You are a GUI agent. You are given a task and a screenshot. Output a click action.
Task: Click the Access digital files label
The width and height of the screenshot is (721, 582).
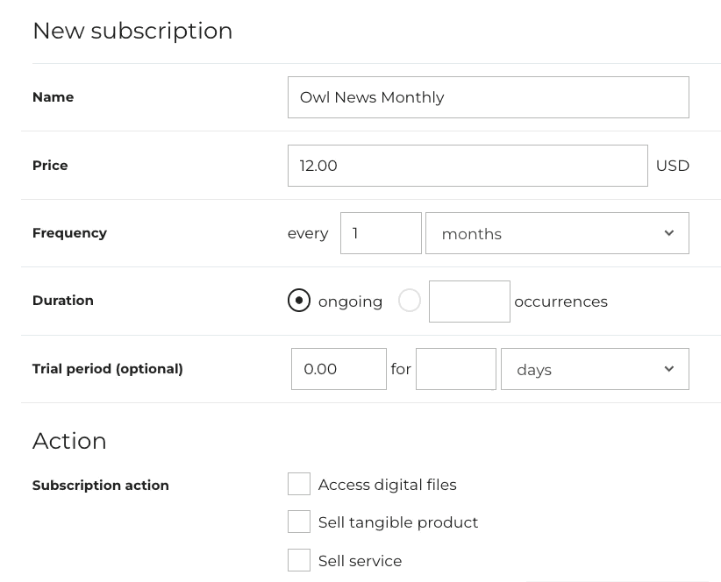[387, 485]
